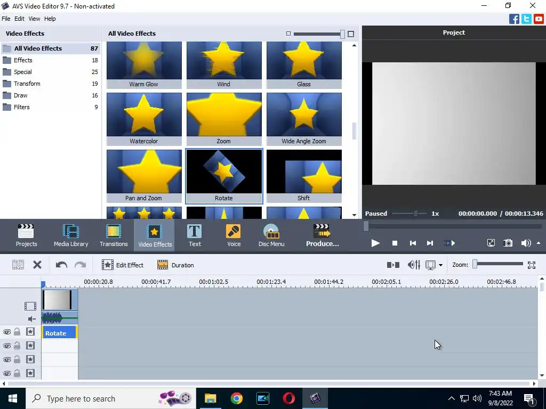
Task: Take a snapshot of the preview
Action: point(508,243)
